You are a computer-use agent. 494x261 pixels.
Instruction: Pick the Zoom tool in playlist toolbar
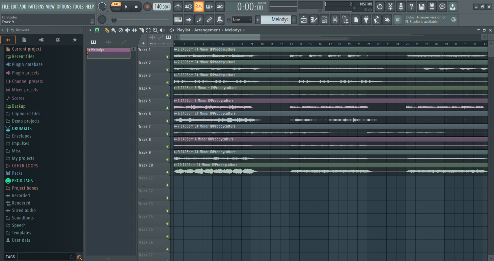(155, 30)
